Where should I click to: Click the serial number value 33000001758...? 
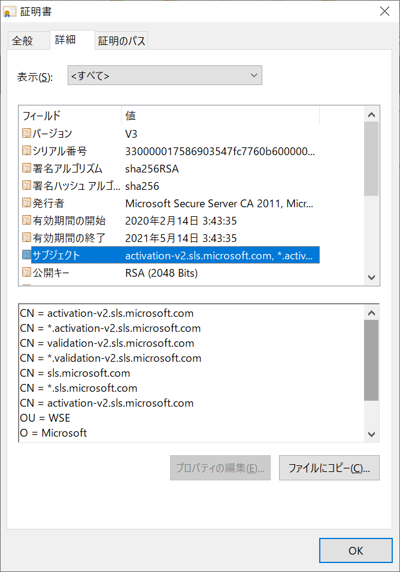point(220,151)
